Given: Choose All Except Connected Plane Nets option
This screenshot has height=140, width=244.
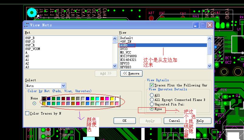Looking at the screenshot, I should click(152, 100).
